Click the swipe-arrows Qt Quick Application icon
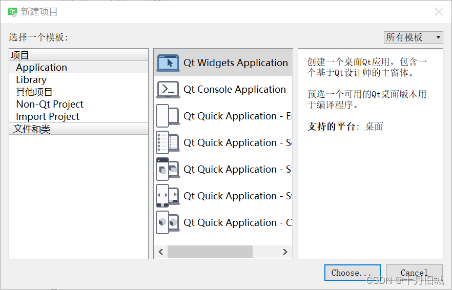 tap(168, 196)
